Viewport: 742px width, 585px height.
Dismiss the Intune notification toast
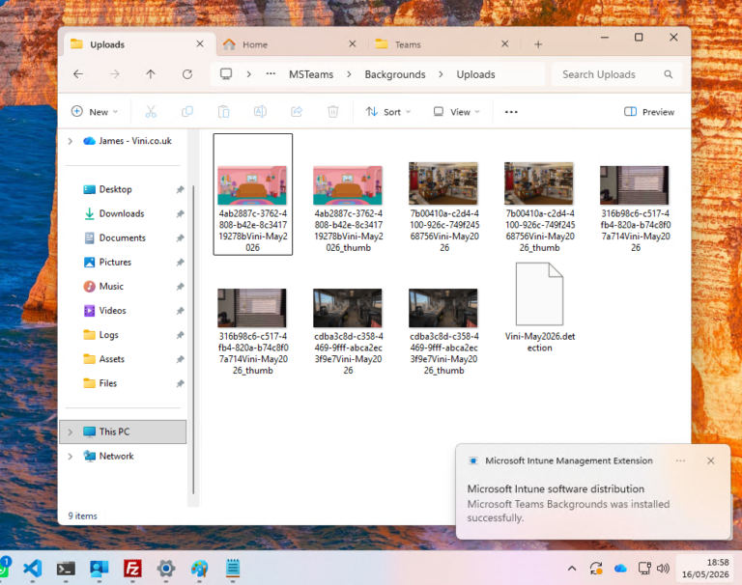[x=711, y=460]
